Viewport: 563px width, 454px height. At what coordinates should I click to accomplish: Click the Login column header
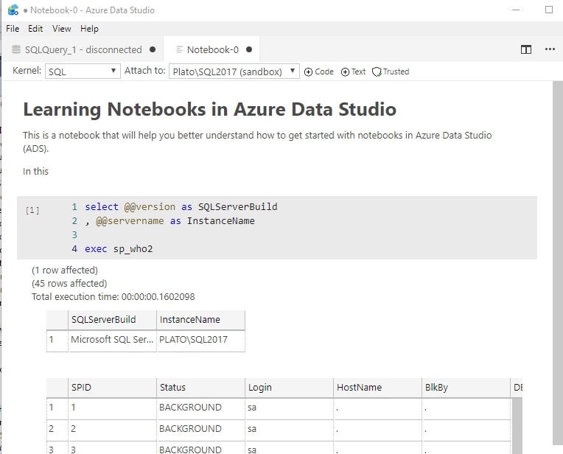click(x=259, y=387)
